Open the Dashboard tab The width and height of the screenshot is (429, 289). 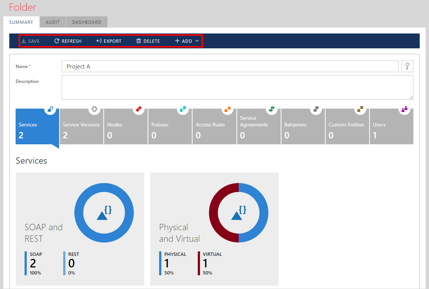(87, 22)
